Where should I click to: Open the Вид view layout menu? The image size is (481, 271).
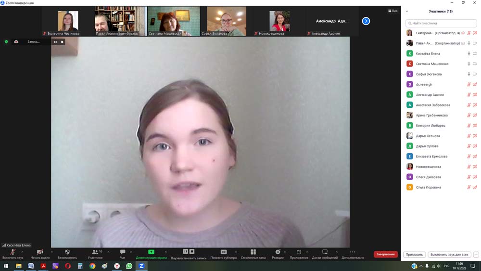tap(392, 11)
